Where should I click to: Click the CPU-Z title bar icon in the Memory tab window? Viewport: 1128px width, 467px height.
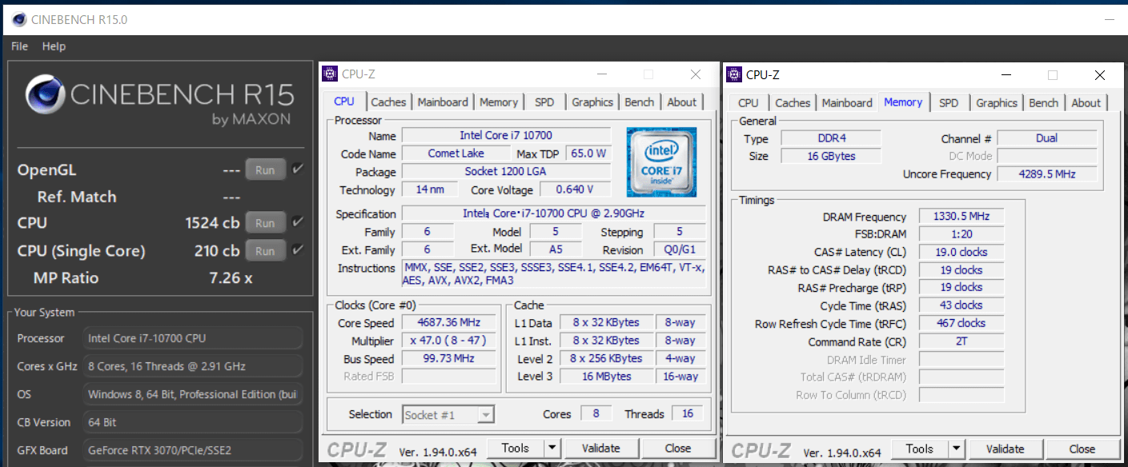pyautogui.click(x=733, y=74)
